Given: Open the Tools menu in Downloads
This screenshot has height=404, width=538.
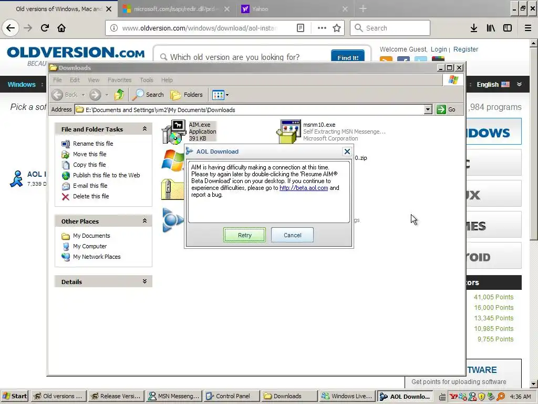Looking at the screenshot, I should click(147, 80).
